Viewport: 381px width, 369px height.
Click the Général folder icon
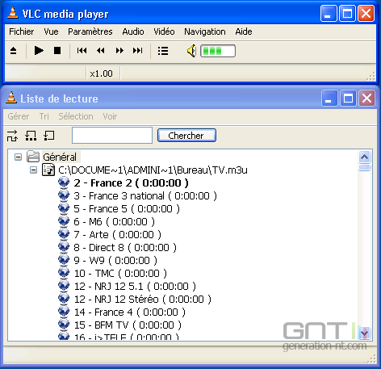tap(33, 157)
